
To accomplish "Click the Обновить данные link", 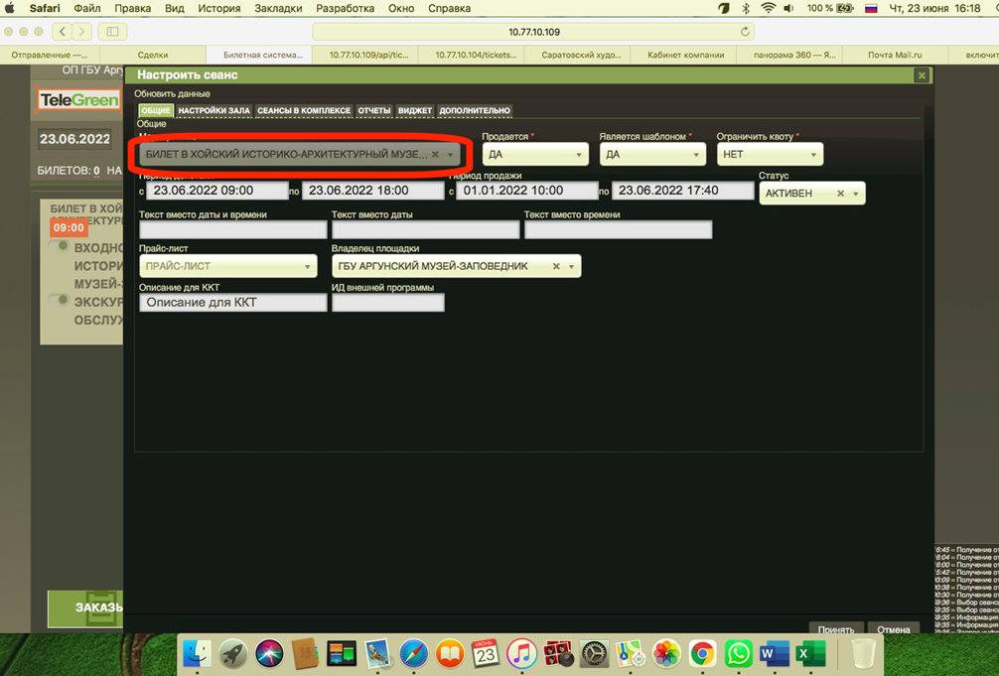I will pyautogui.click(x=173, y=93).
